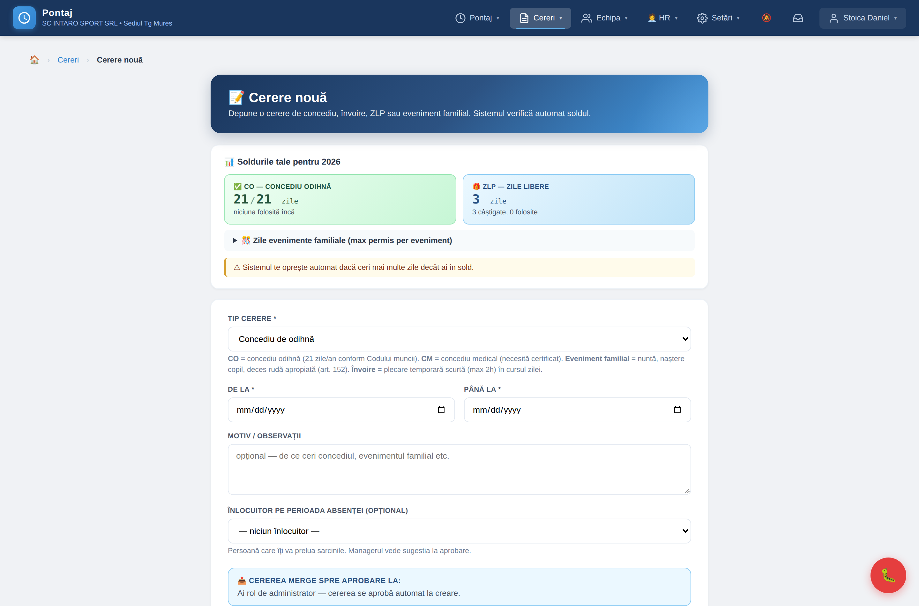Open the inbox tray icon
The height and width of the screenshot is (606, 919).
(x=798, y=18)
